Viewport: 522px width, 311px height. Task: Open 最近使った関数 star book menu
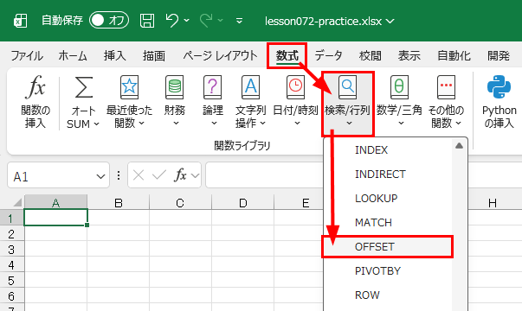(x=129, y=102)
